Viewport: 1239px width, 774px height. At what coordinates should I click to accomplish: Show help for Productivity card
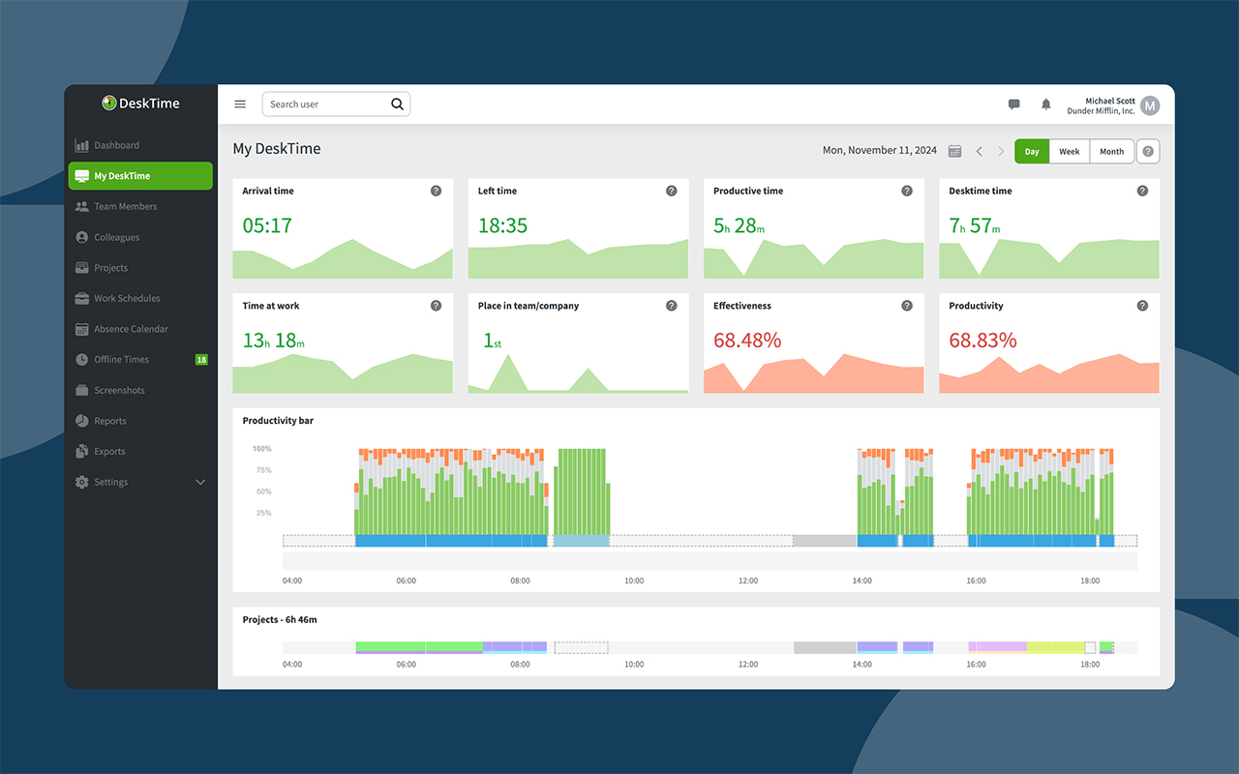tap(1142, 306)
